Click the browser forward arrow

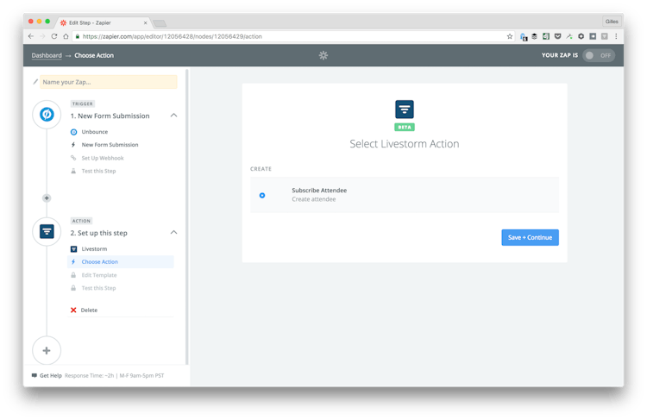pyautogui.click(x=42, y=36)
